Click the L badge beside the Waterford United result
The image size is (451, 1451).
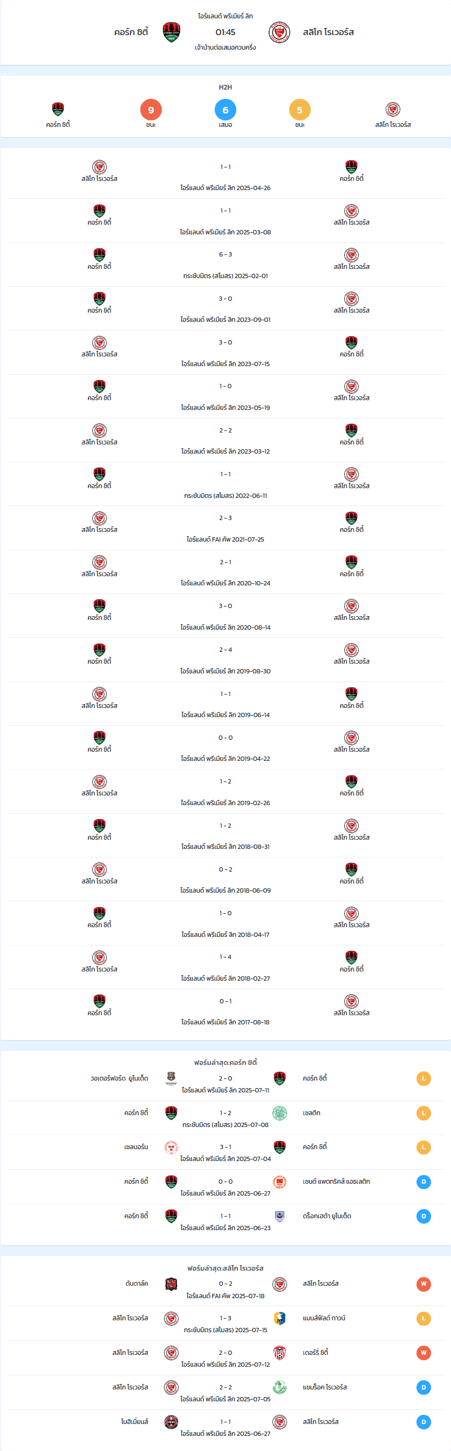pos(423,1078)
